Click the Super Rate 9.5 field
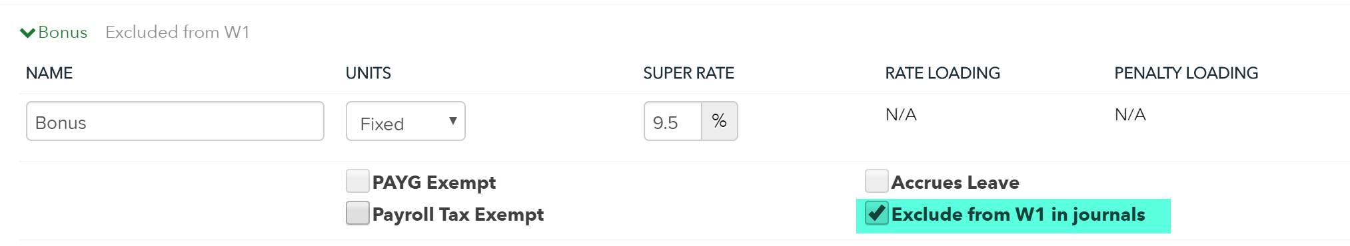The height and width of the screenshot is (246, 1350). [673, 121]
